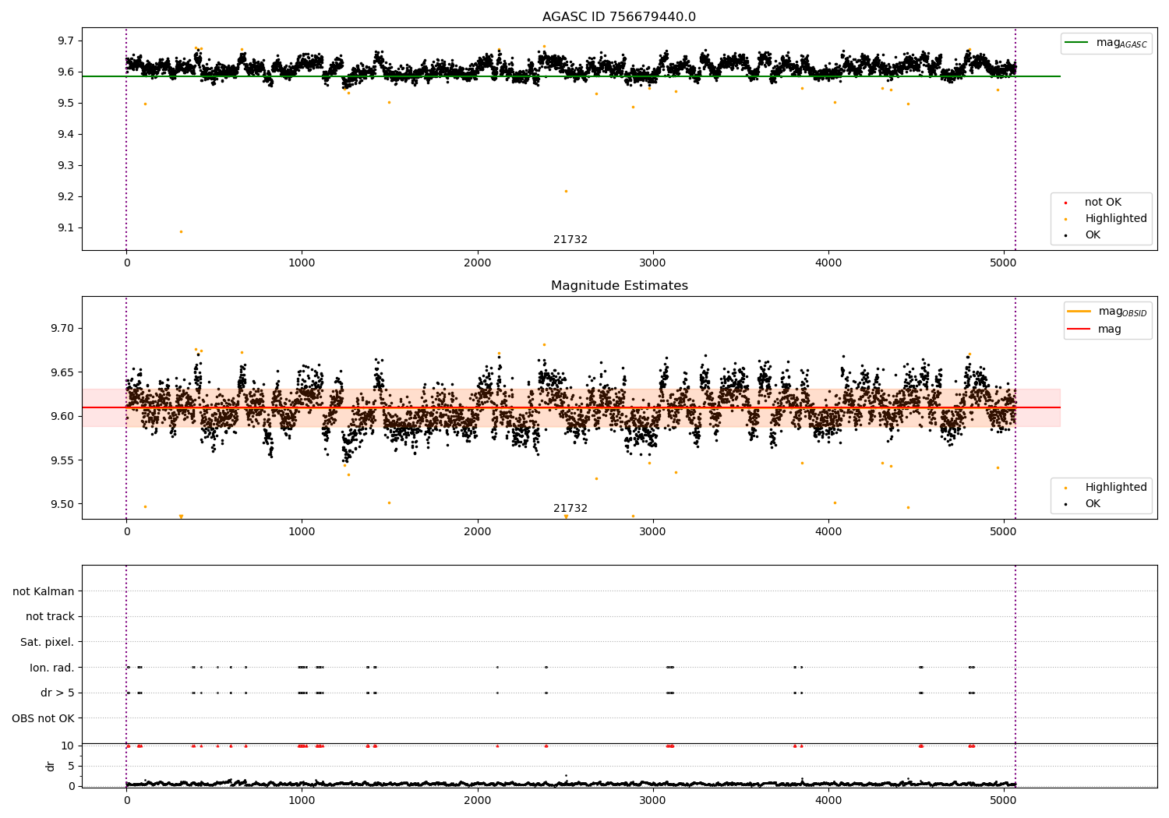Click the orange outlier near 9.09 magnitude
1169x818 pixels.
(181, 231)
